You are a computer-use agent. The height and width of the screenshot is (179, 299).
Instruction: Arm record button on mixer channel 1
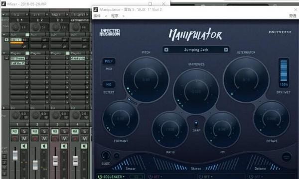coord(14,138)
